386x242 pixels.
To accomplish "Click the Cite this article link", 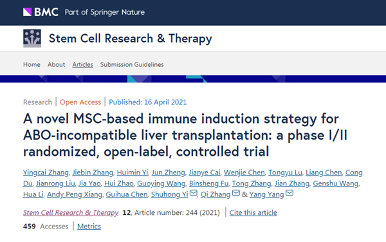I will click(253, 212).
